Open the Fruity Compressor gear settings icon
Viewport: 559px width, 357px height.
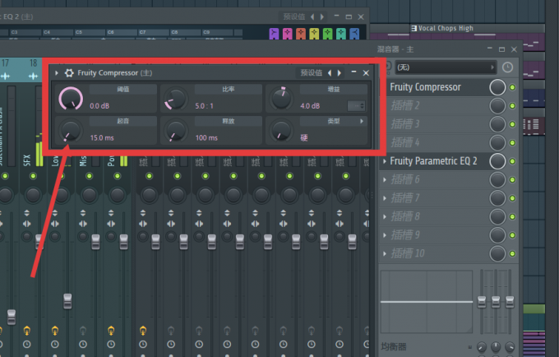tap(69, 72)
